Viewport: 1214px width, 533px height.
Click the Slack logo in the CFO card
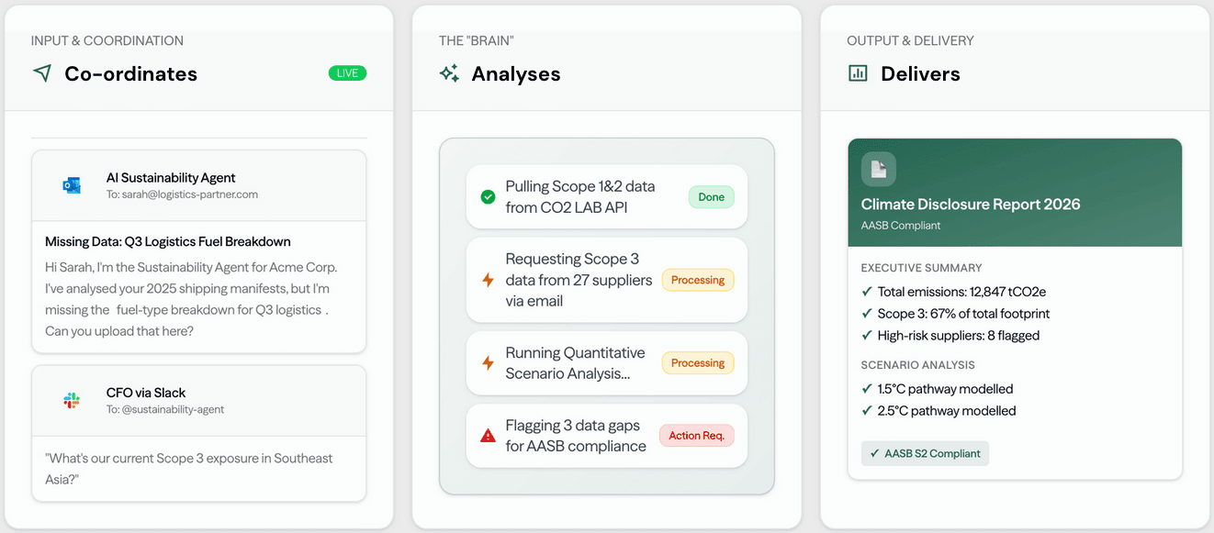[72, 400]
